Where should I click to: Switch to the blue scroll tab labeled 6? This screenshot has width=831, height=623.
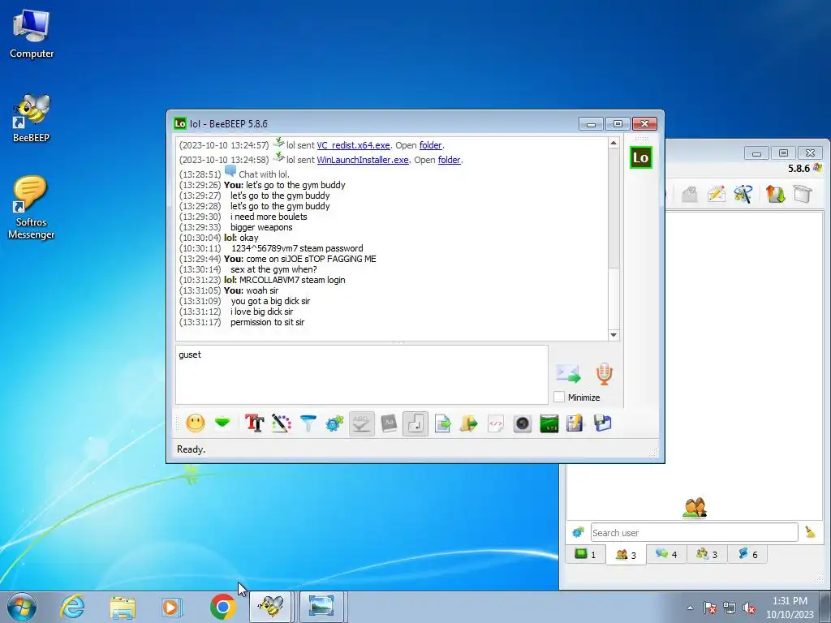click(747, 554)
